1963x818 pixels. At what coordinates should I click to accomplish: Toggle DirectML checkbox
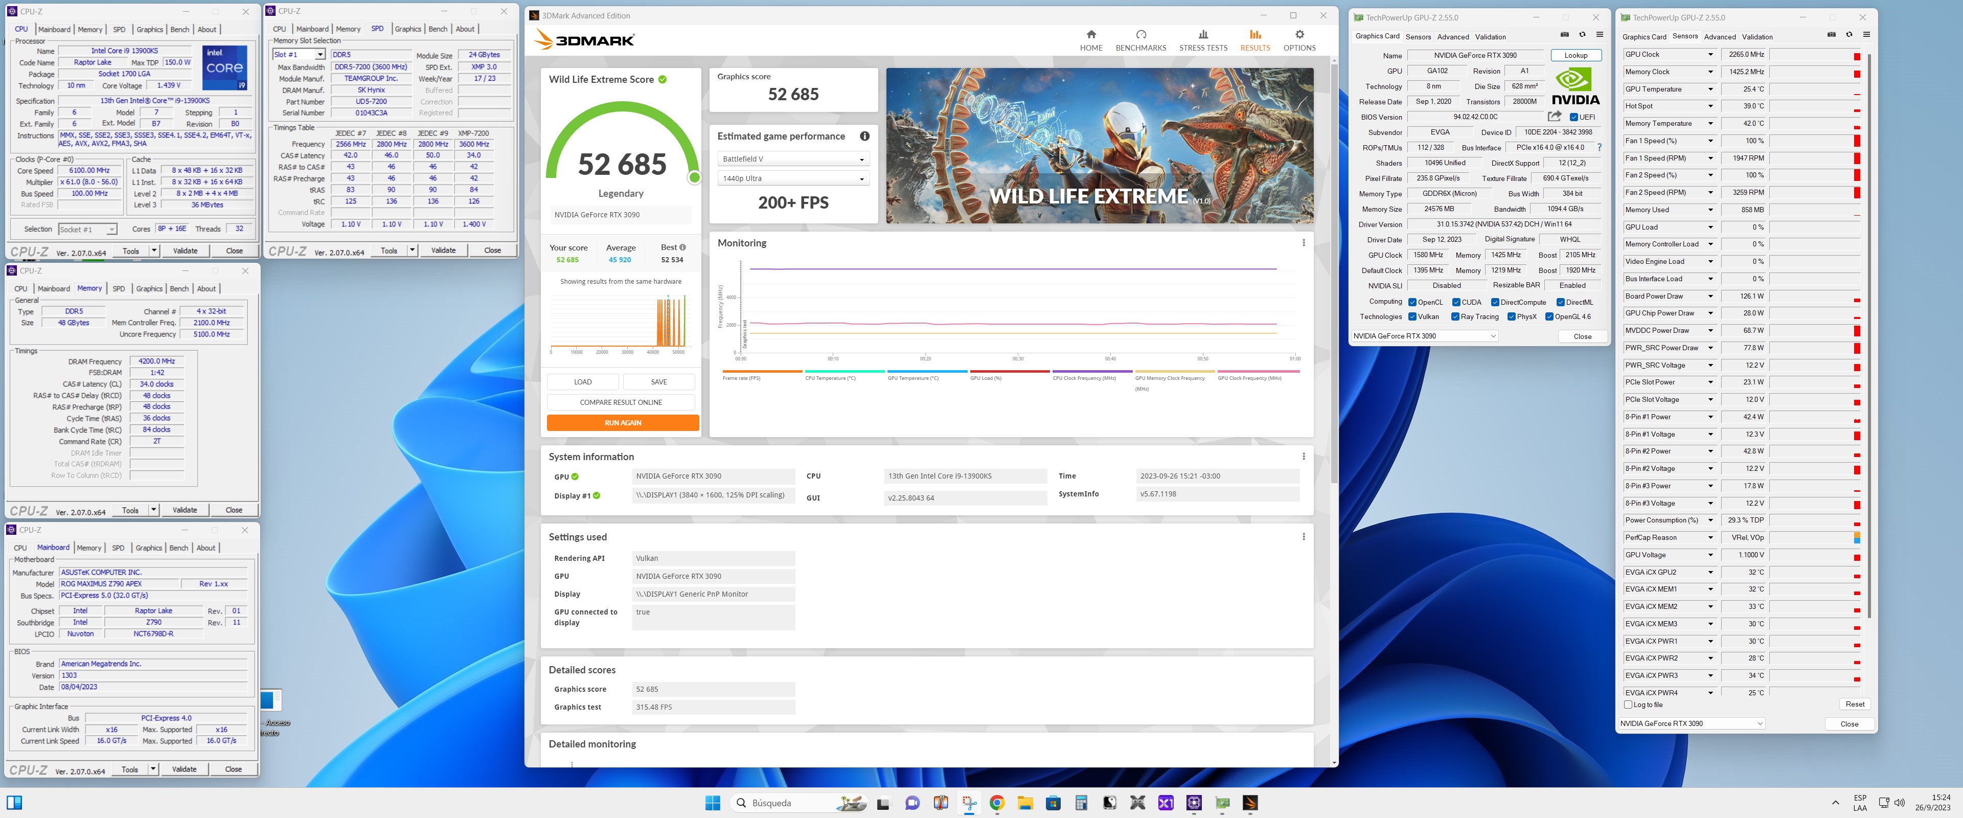click(x=1560, y=303)
